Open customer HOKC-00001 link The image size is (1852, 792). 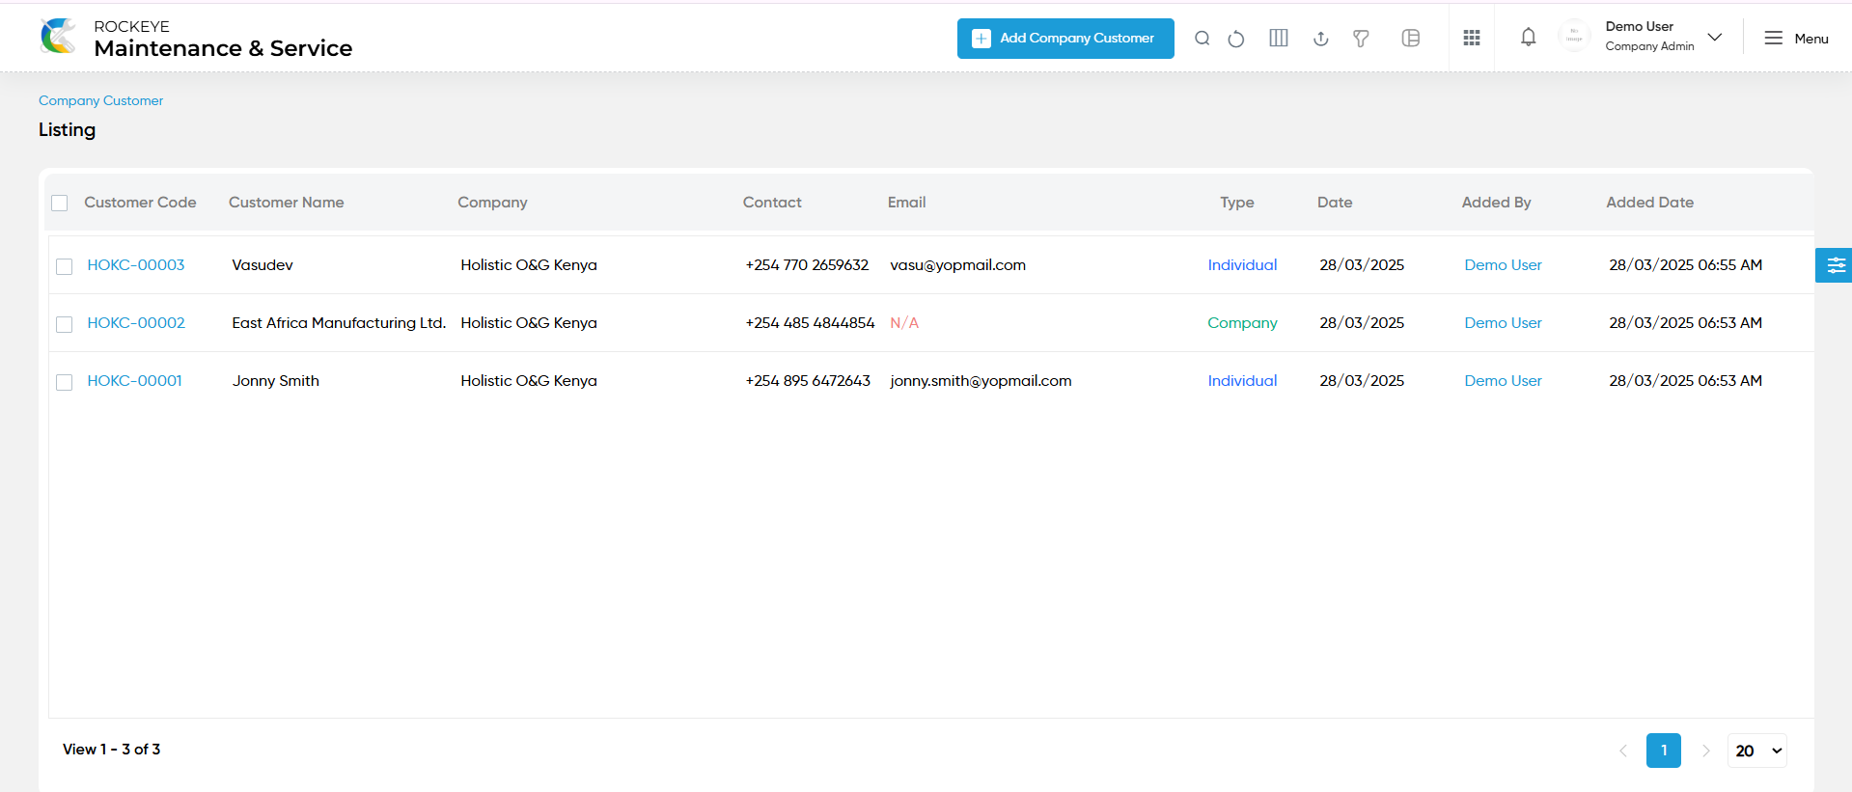134,381
